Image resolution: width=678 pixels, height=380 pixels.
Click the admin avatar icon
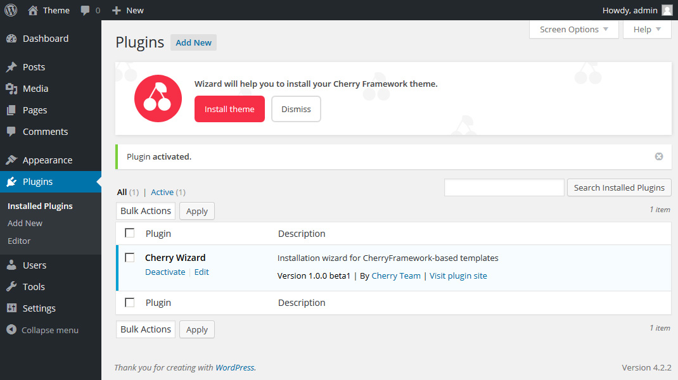pos(667,10)
